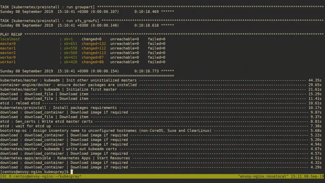Image resolution: width=325 pixels, height=183 pixels.
Task: Click the PLAY RECAP heading
Action: (x=11, y=34)
